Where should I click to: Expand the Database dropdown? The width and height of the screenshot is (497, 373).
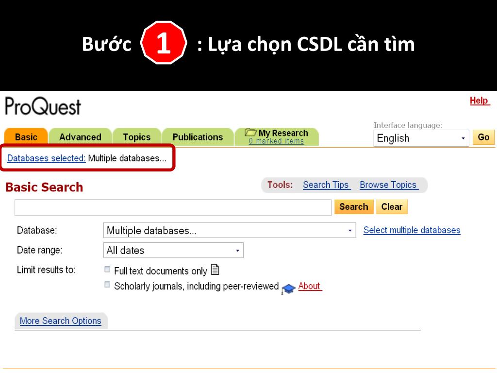pyautogui.click(x=230, y=230)
